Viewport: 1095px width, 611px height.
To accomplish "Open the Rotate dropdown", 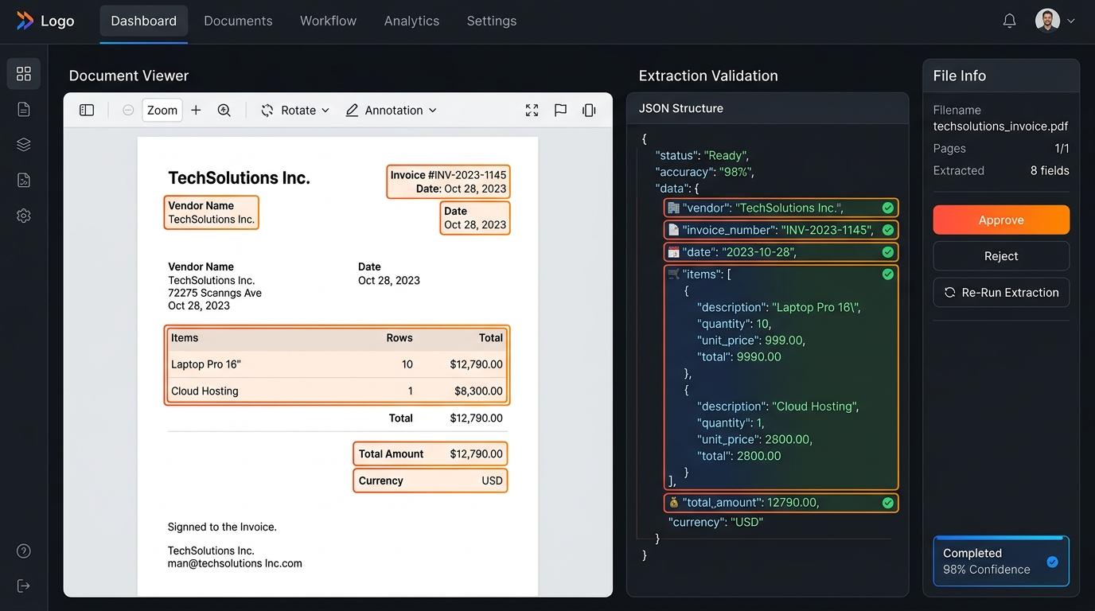I will pos(295,111).
